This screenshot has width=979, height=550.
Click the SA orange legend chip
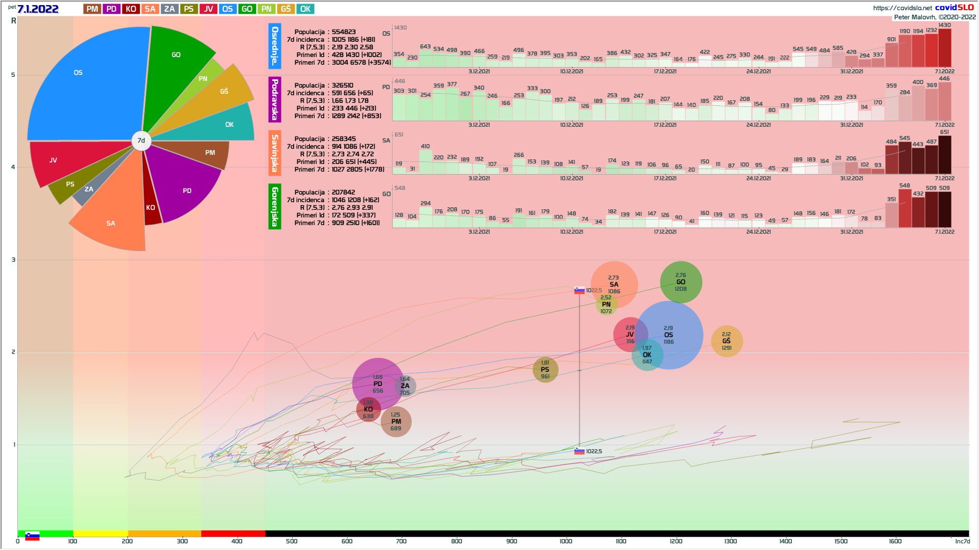(150, 9)
